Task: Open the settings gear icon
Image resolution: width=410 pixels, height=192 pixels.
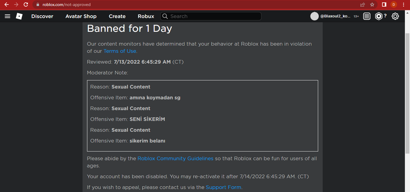Action: 395,16
